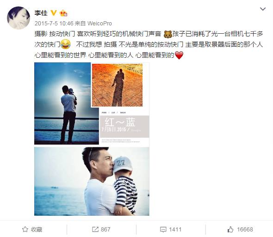This screenshot has width=273, height=237.
Task: Open the father kissing baby photo
Action: pyautogui.click(x=92, y=182)
